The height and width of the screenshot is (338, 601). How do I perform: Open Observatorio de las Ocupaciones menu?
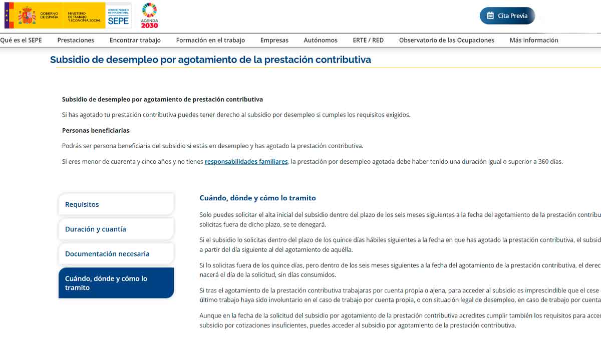click(447, 40)
